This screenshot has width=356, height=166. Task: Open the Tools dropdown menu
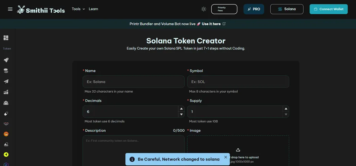78,9
